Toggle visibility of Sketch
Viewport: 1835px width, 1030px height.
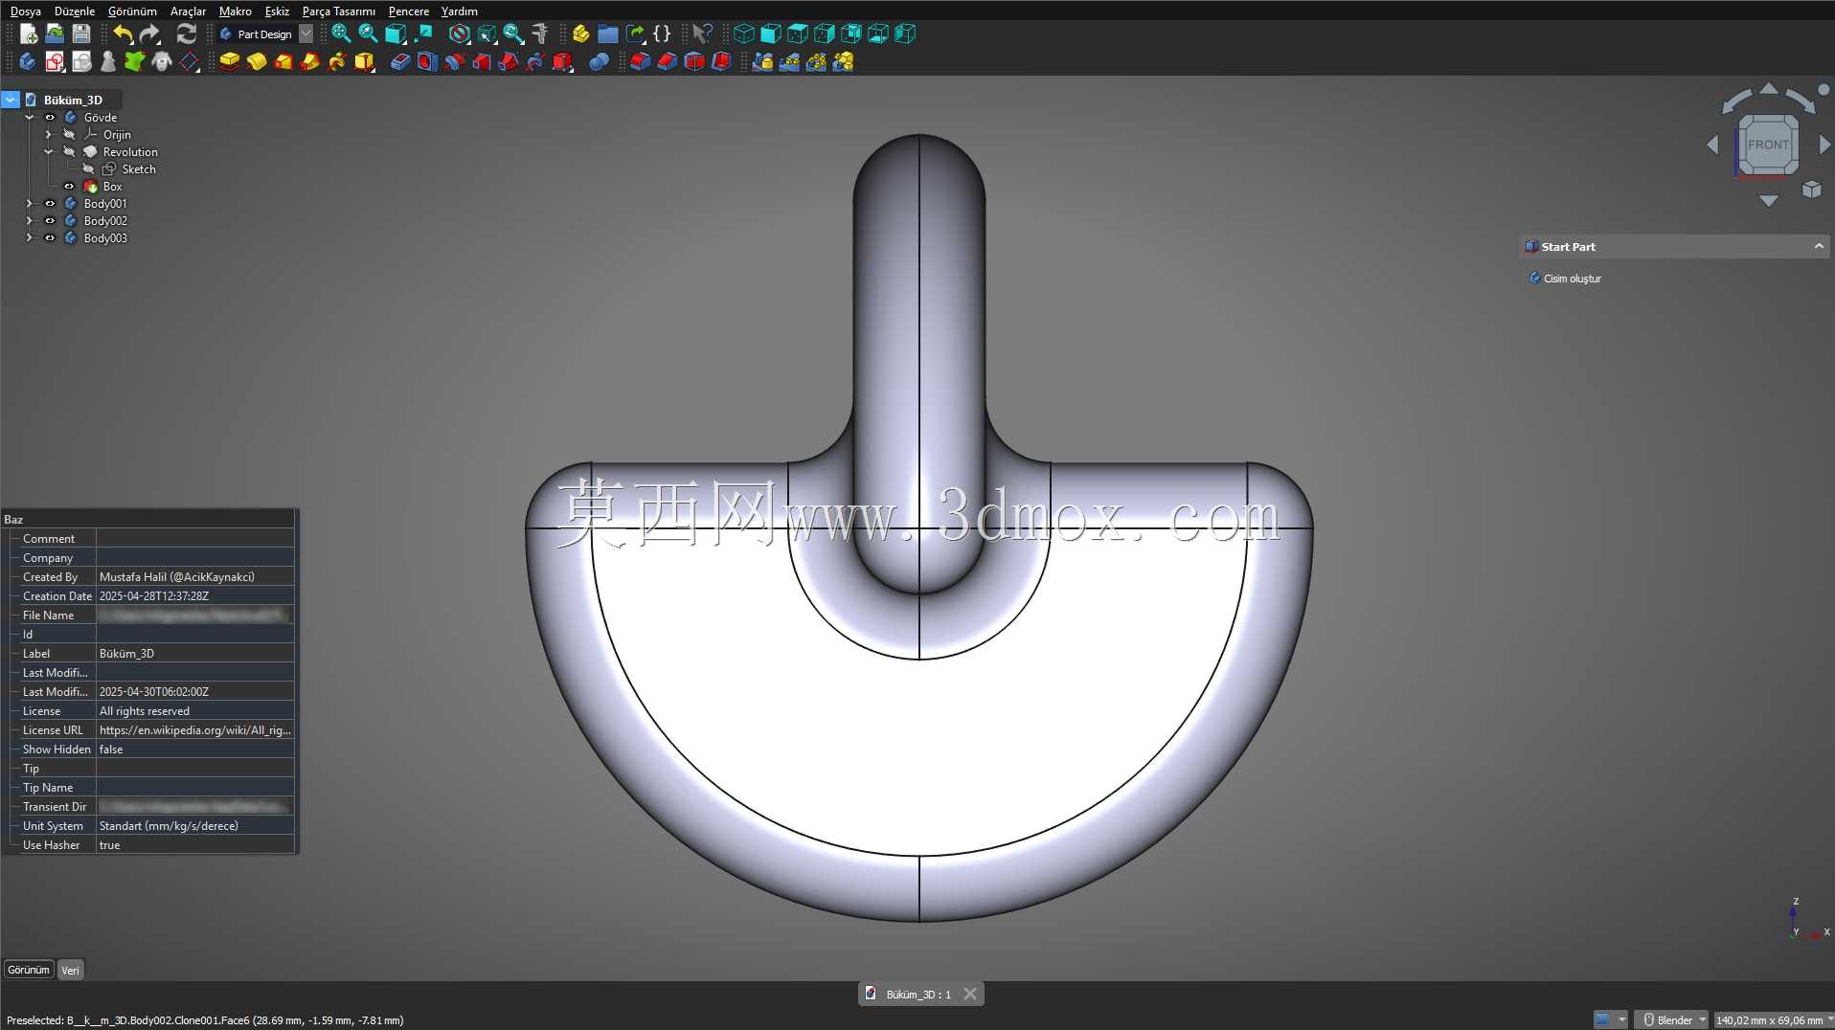pos(88,169)
